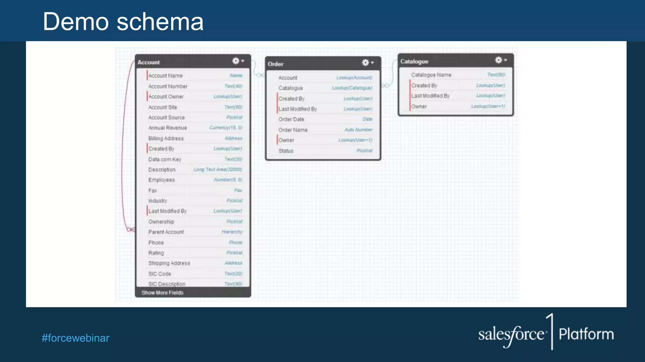Select Created By in Account object
645x362 pixels.
(x=195, y=149)
